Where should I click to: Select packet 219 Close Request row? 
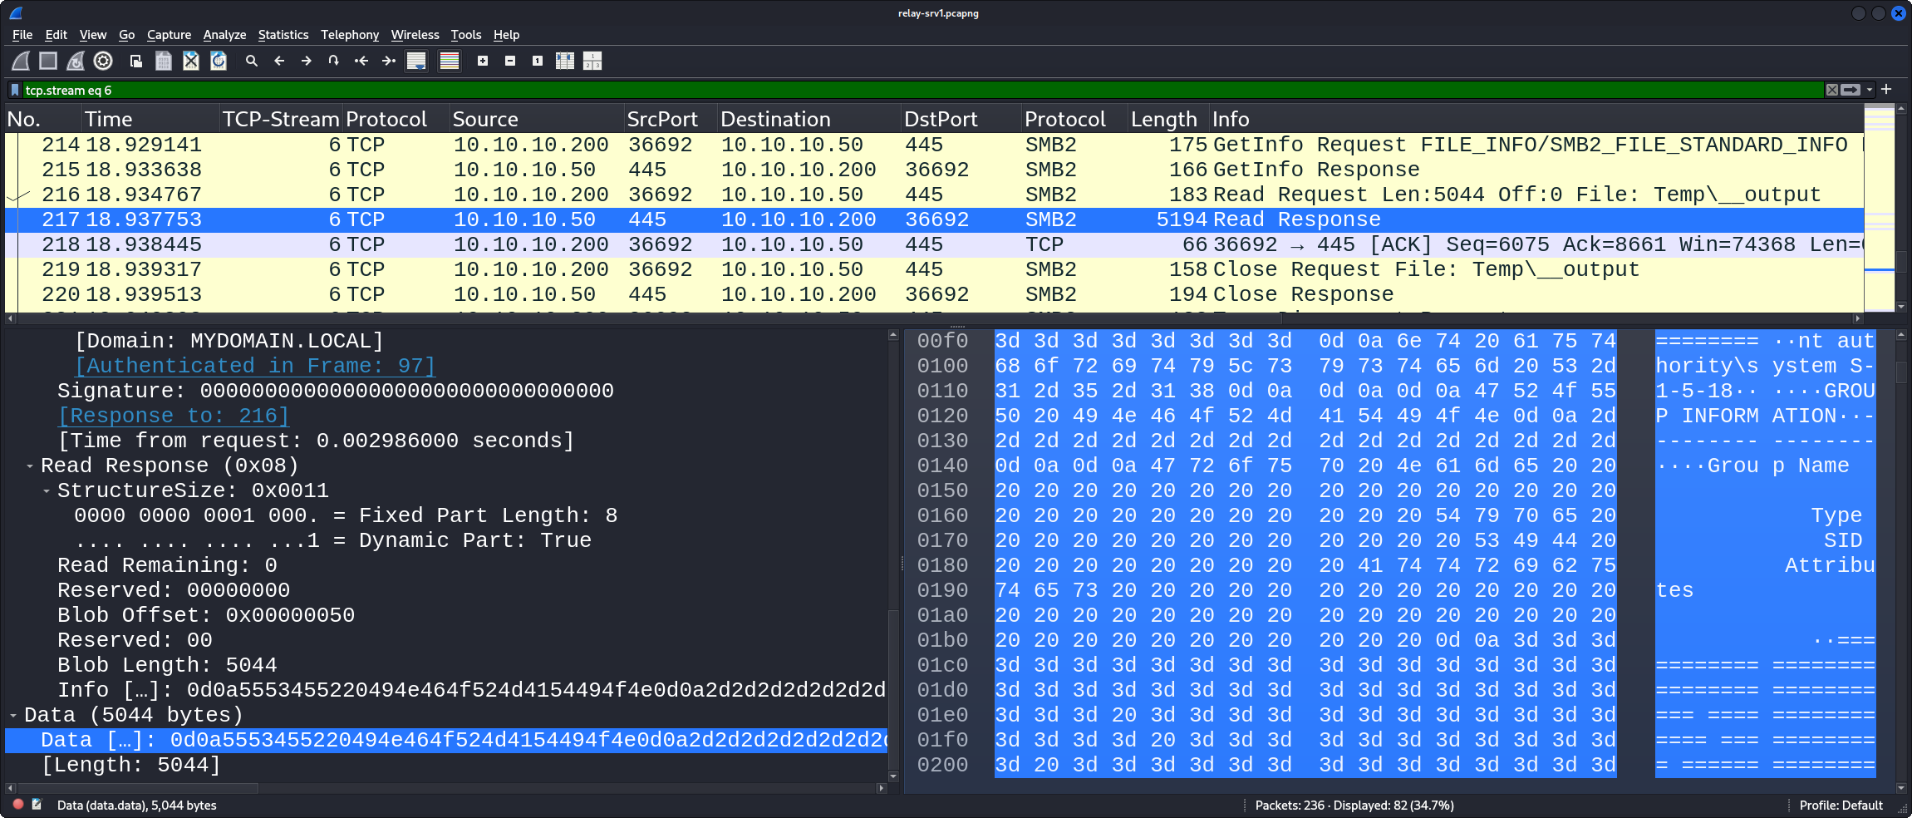[x=934, y=269]
